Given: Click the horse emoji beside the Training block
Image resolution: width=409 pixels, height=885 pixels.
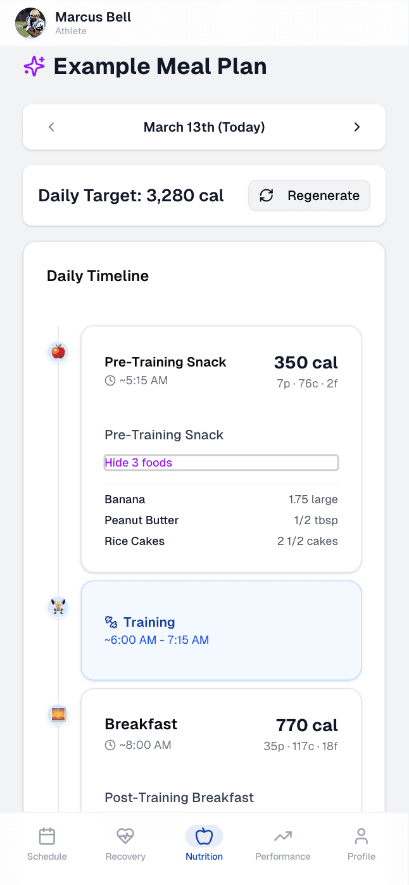Looking at the screenshot, I should coord(58,606).
